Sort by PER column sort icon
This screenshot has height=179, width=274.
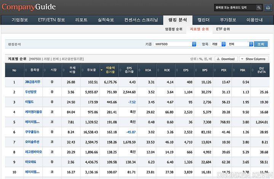pos(215,70)
